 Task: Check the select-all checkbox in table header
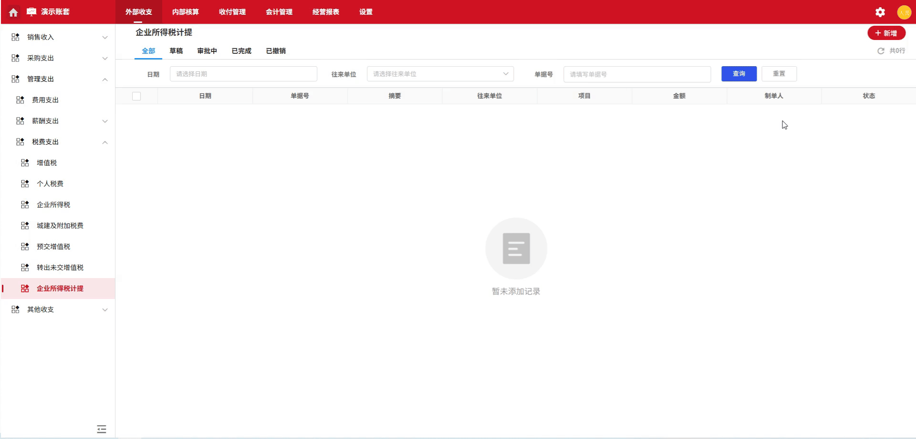[x=136, y=96]
